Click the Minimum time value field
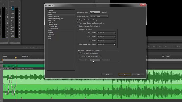The height and width of the screenshot is (102, 182). tap(95, 60)
